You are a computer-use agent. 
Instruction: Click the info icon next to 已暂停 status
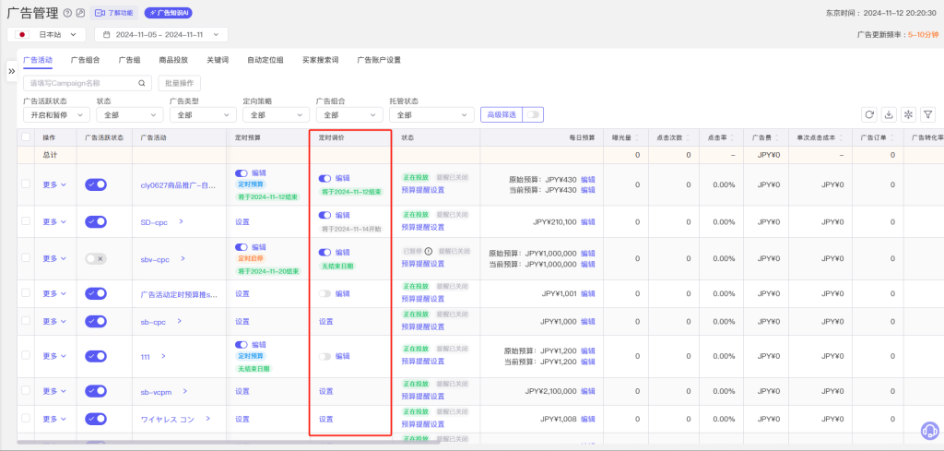[428, 252]
